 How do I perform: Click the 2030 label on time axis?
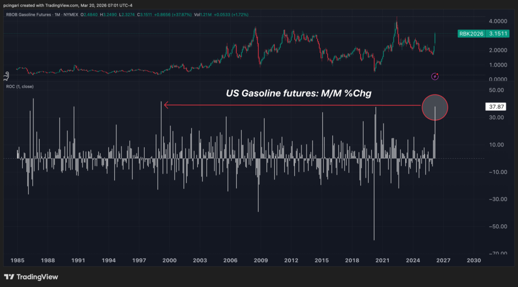[473, 260]
